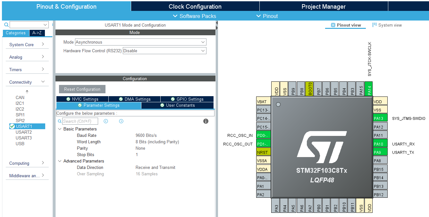Click the green check beside USART1

pyautogui.click(x=12, y=126)
